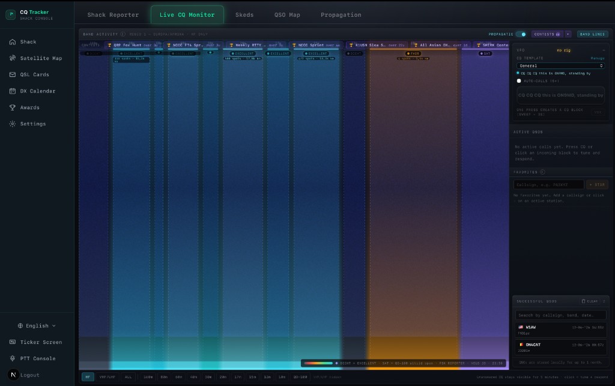Click the Contests button
The width and height of the screenshot is (615, 386).
click(x=547, y=34)
